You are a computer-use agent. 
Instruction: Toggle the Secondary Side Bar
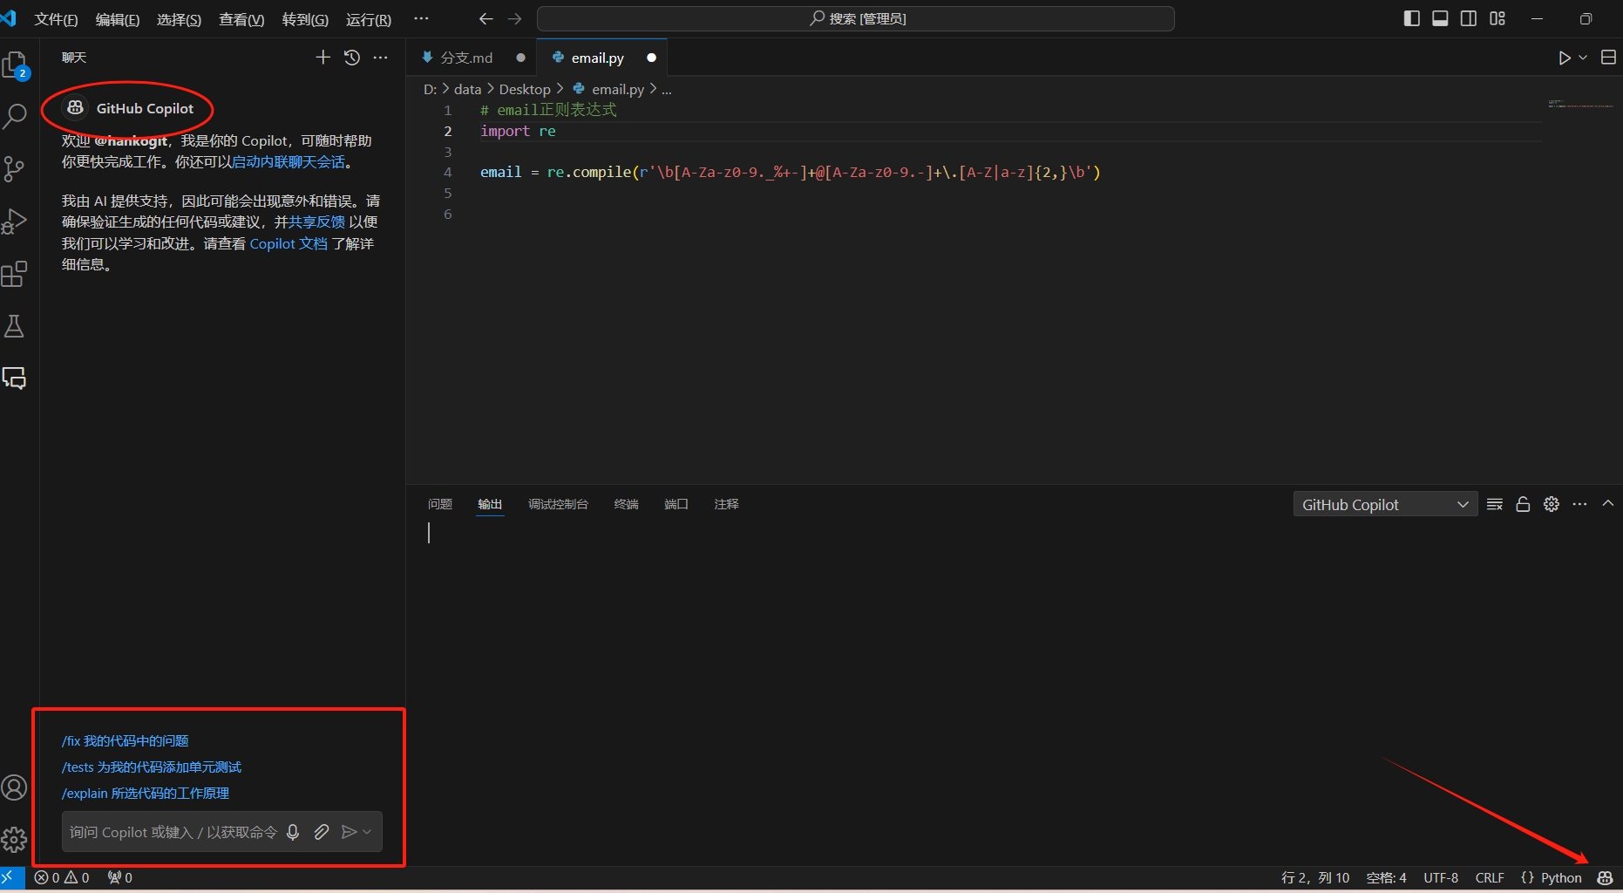pos(1469,17)
